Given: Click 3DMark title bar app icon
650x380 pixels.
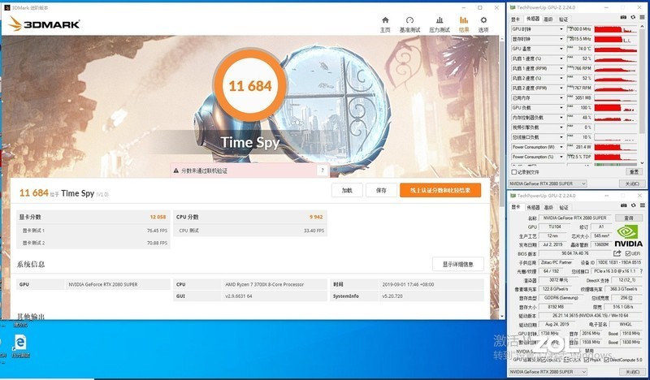Looking at the screenshot, I should pos(7,7).
